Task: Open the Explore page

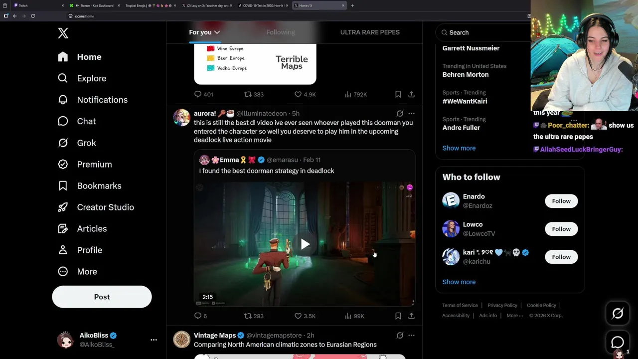Action: tap(82, 78)
